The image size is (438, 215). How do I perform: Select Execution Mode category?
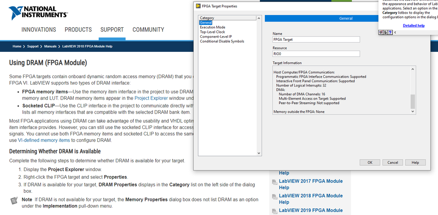click(213, 27)
